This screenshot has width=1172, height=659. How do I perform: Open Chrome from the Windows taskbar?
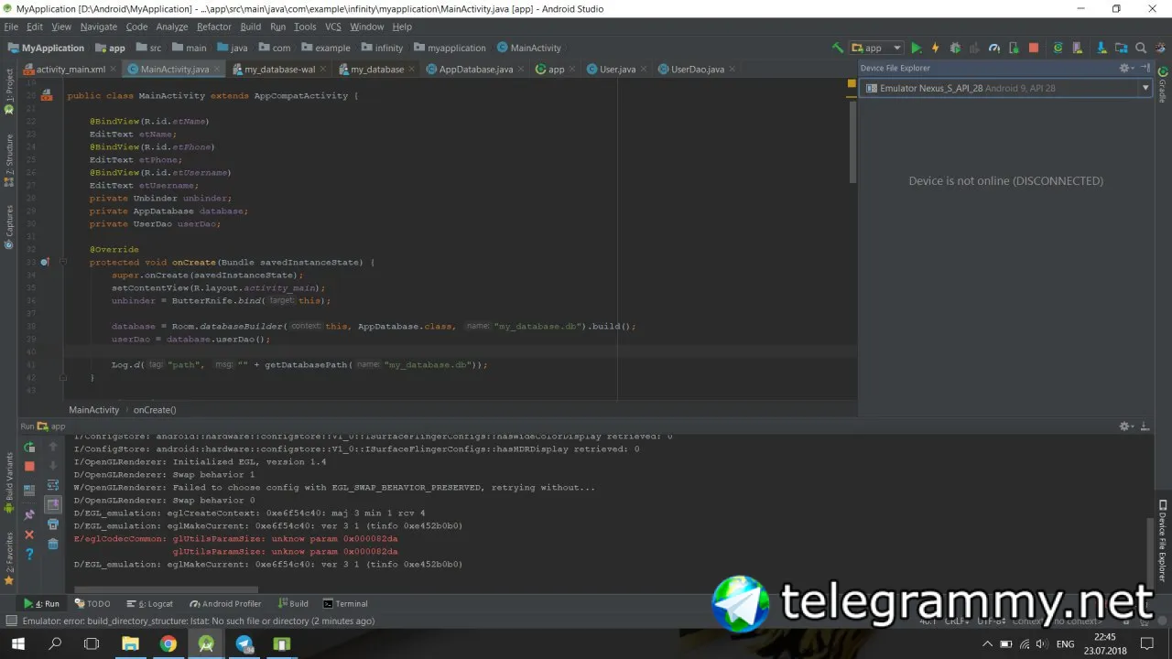pos(168,643)
